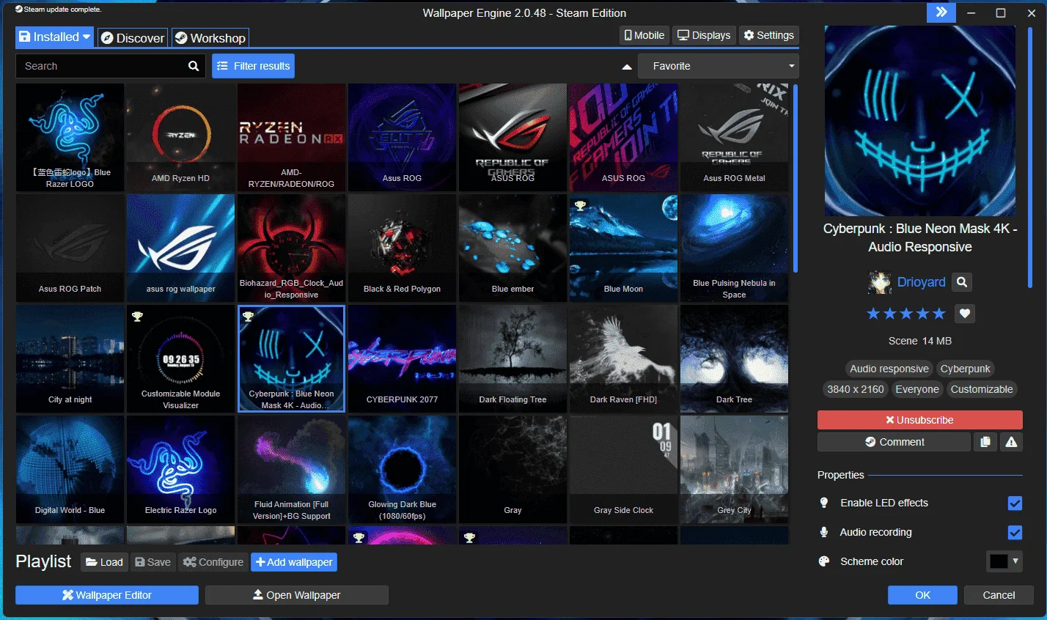The width and height of the screenshot is (1047, 620).
Task: Click the Cyberpunk tag
Action: (965, 369)
